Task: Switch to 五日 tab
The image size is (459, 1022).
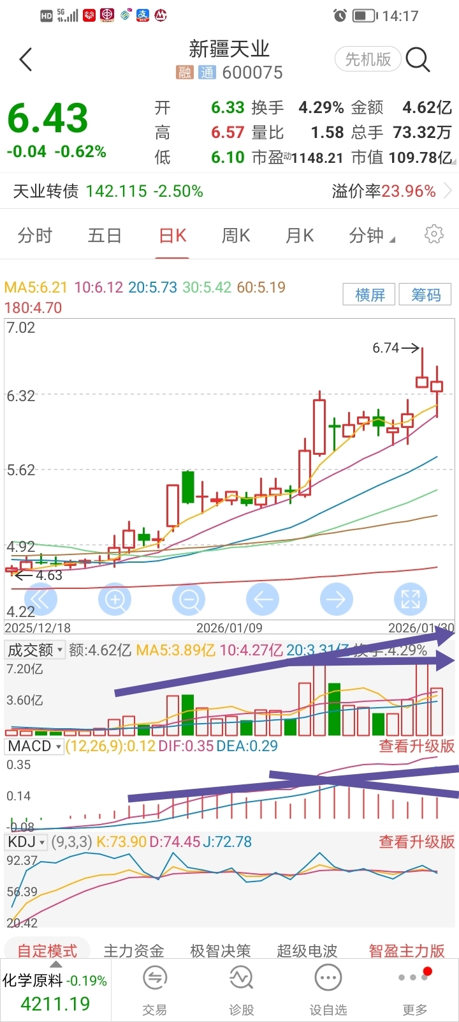Action: (x=105, y=236)
